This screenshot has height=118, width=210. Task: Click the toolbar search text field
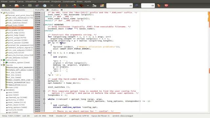coord(119,6)
